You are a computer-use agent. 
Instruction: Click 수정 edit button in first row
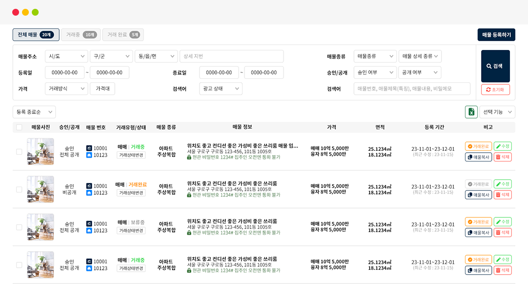[503, 146]
